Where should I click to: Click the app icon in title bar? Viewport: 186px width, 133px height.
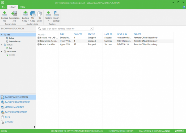click(2, 2)
